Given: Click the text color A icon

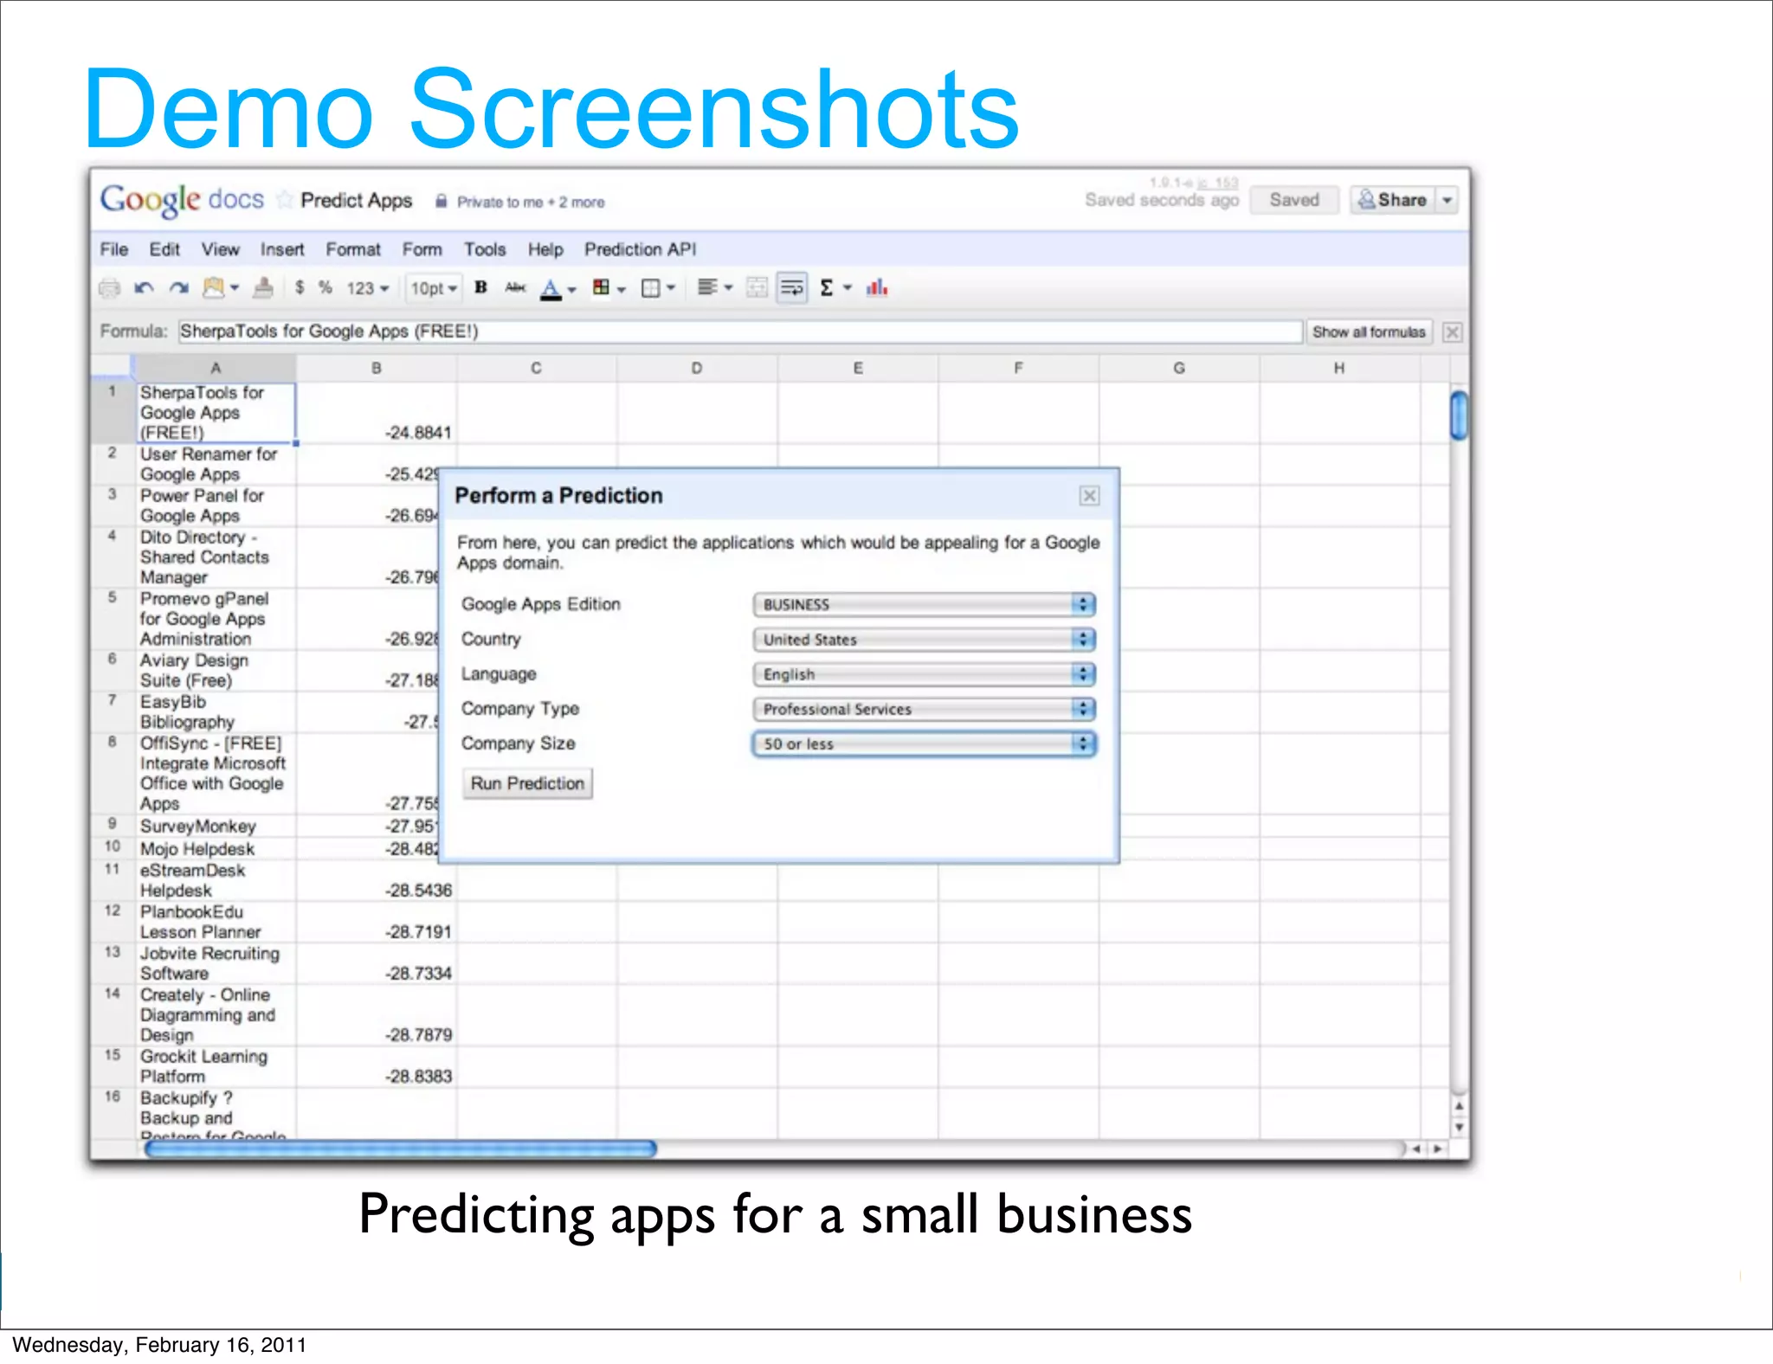Looking at the screenshot, I should 551,289.
